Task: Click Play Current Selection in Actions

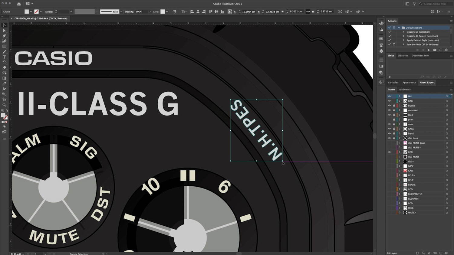Action: 429,50
